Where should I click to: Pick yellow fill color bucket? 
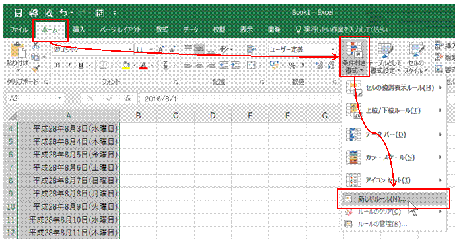coord(126,65)
